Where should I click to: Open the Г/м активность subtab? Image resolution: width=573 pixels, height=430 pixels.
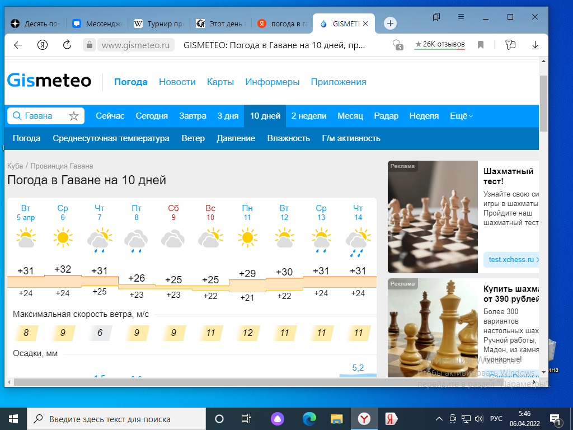[x=351, y=138]
